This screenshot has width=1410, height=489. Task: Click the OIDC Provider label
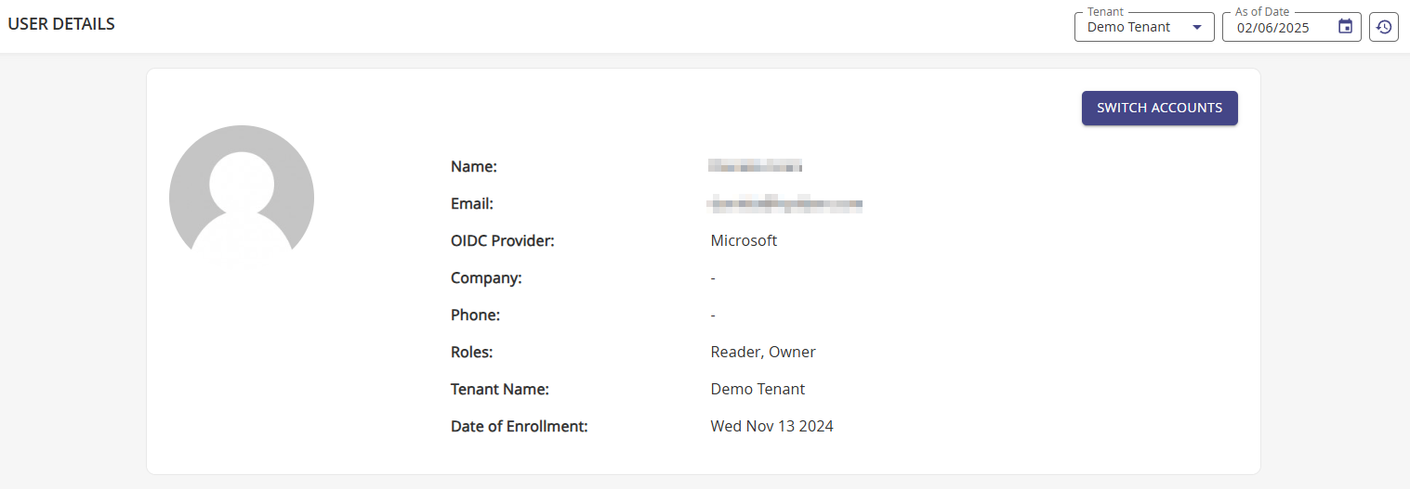pos(503,241)
